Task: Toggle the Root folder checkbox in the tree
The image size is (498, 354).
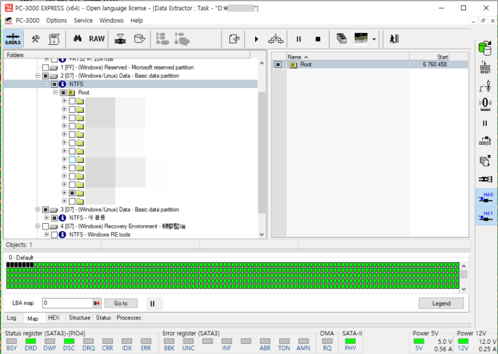Action: point(63,93)
